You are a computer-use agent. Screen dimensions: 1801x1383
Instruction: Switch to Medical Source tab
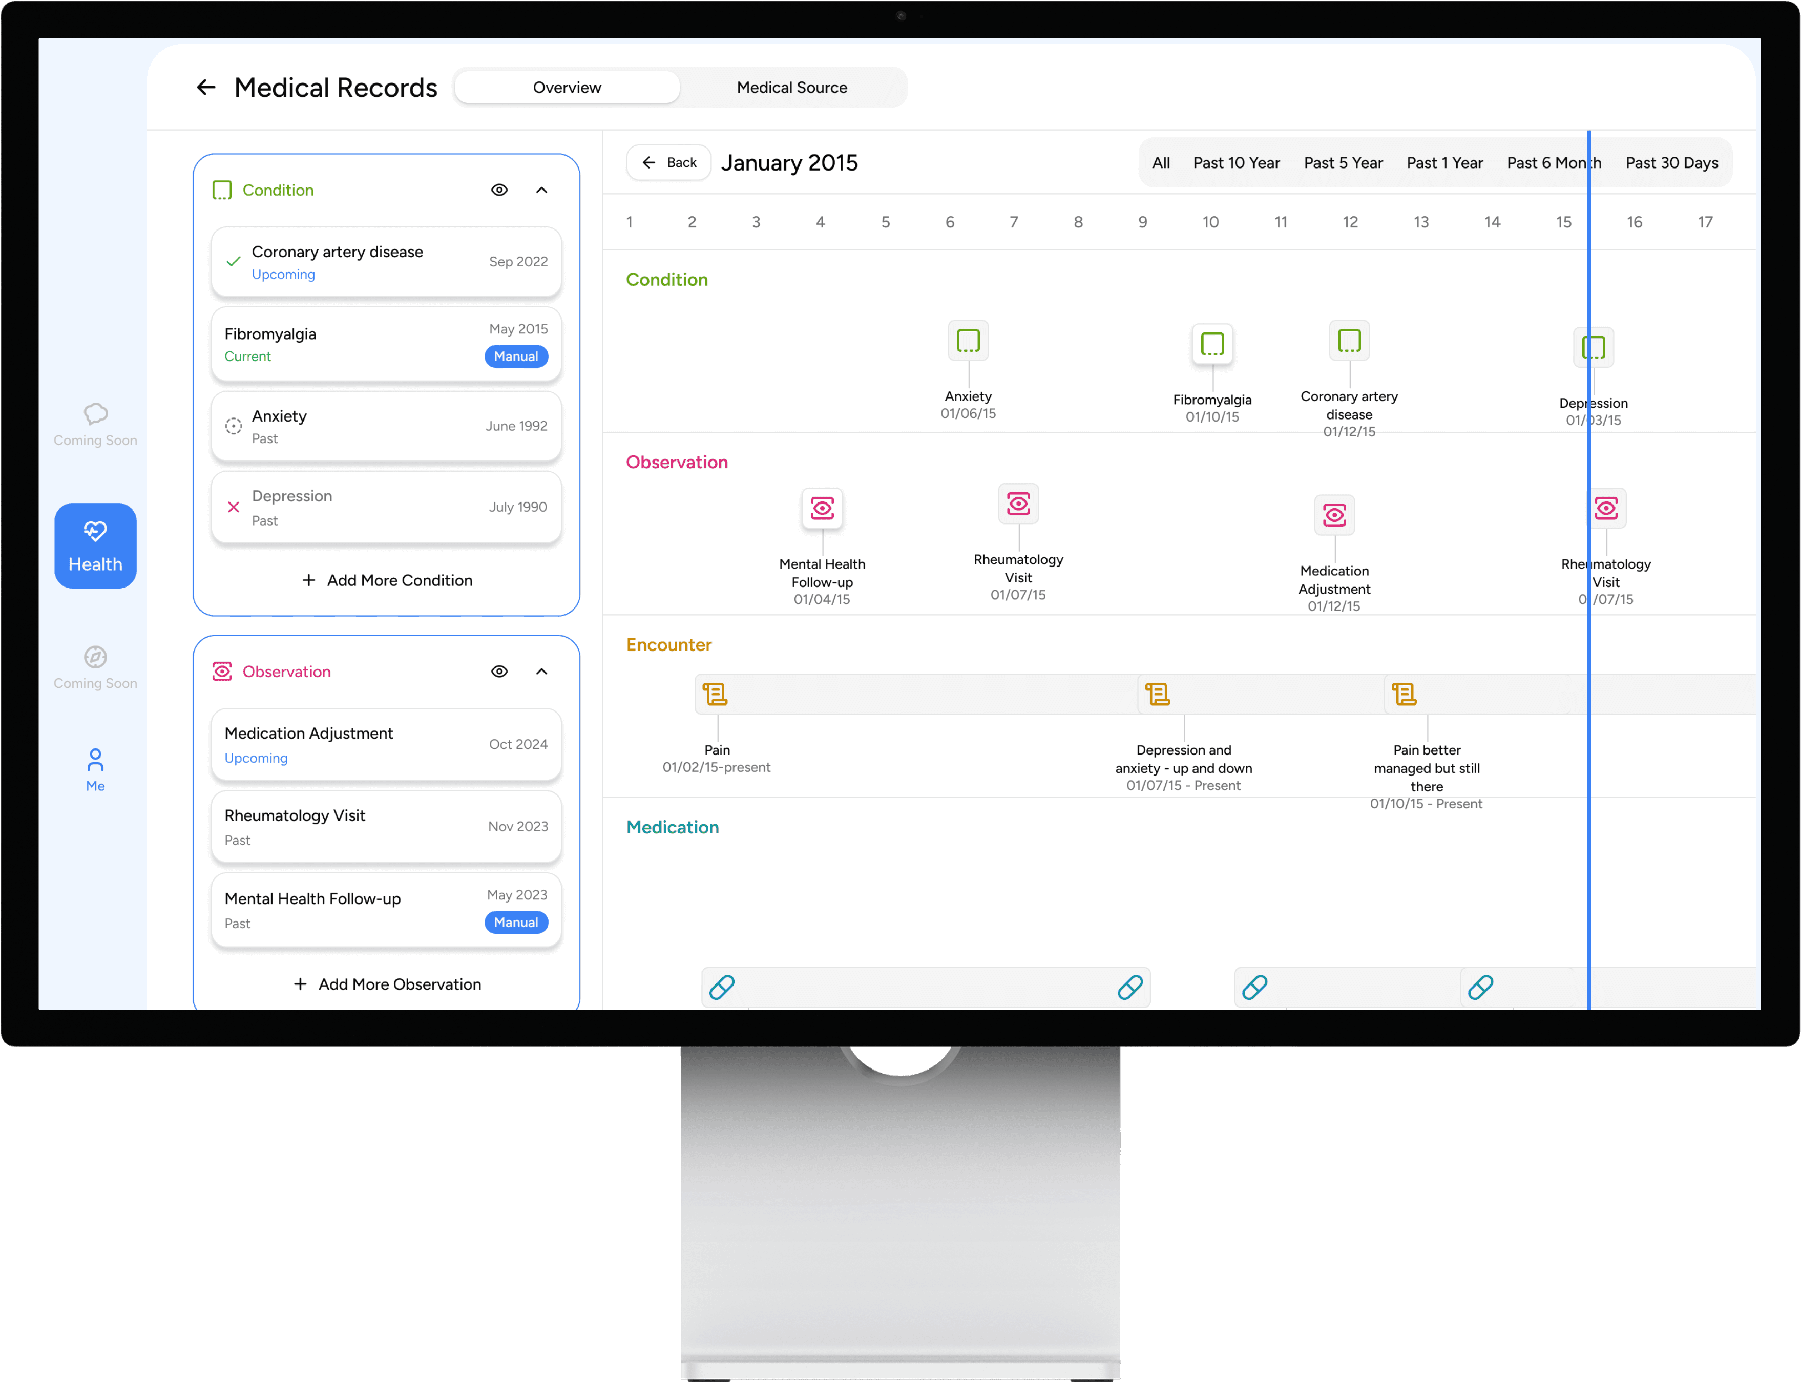click(x=791, y=87)
